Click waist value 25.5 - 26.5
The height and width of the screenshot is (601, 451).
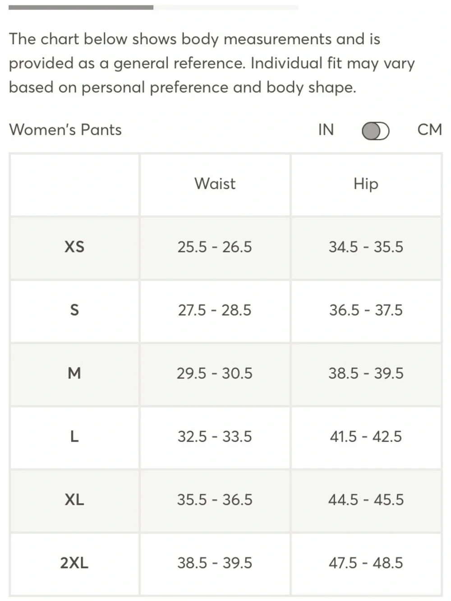[215, 247]
